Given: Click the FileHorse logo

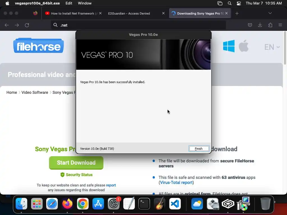Looking at the screenshot, I should 38,46.
